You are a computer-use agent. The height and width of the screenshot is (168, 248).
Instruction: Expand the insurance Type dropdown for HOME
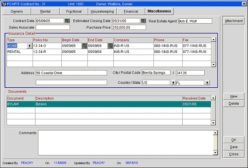pyautogui.click(x=30, y=46)
